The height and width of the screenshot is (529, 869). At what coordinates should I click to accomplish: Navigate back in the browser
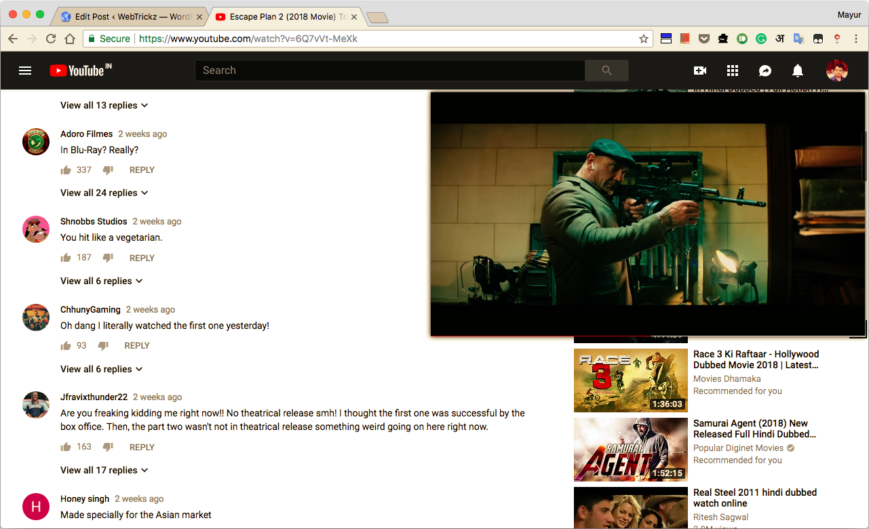pos(13,39)
